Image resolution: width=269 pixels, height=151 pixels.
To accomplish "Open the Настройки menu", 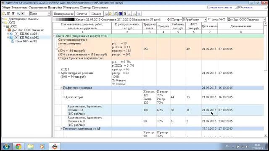I will click(x=55, y=8).
